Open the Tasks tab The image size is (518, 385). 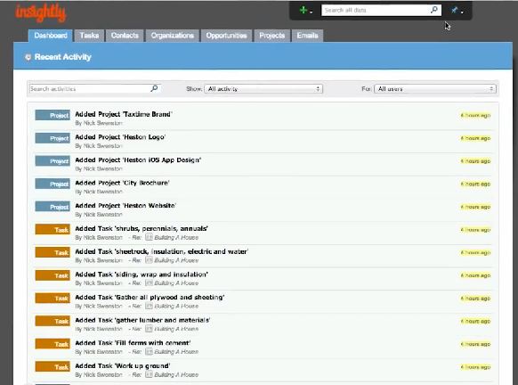89,36
